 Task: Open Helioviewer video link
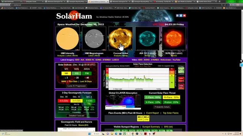coord(166,60)
